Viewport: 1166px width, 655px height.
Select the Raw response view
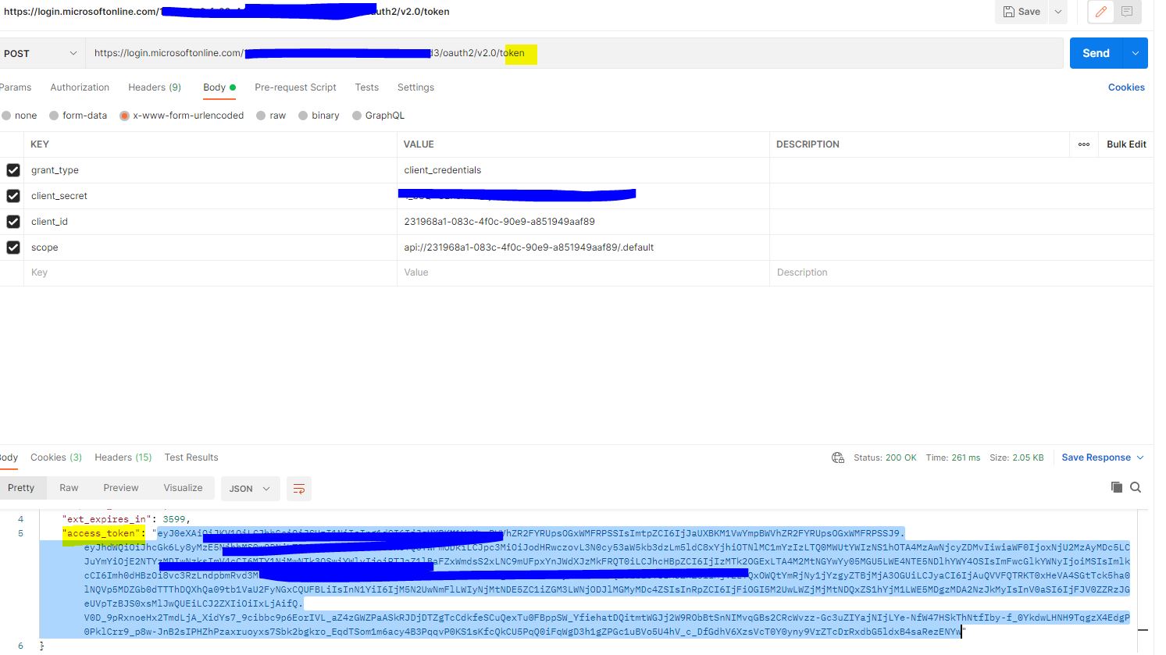pos(69,488)
